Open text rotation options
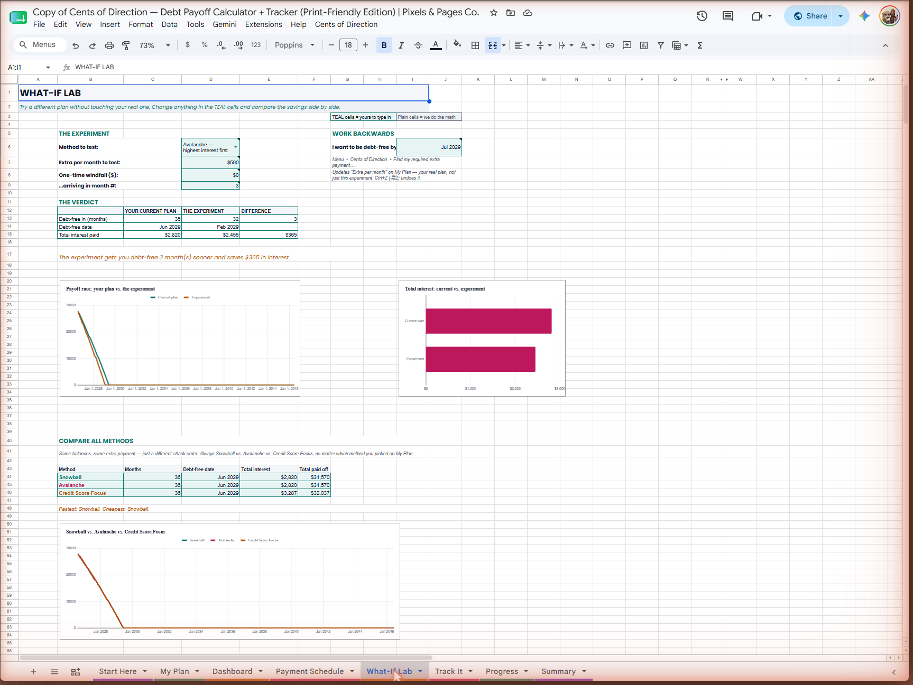The image size is (913, 685). pos(587,45)
